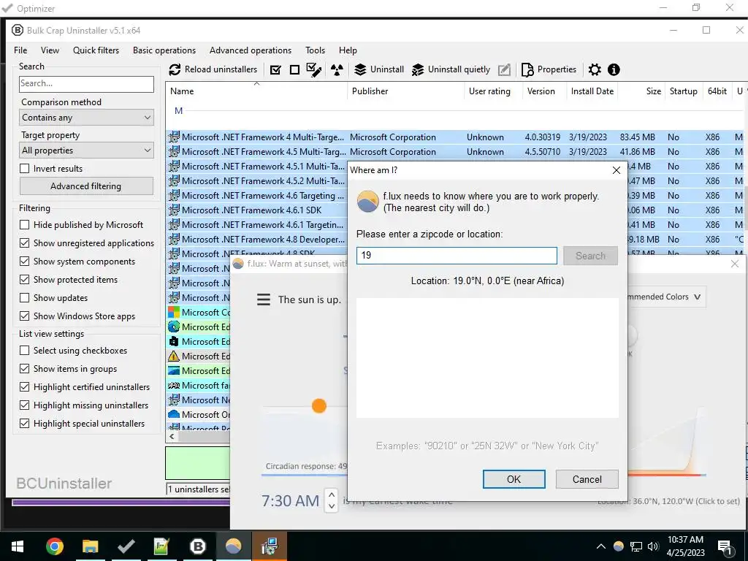The height and width of the screenshot is (561, 748).
Task: Enable Hide published by Microsoft
Action: [x=24, y=225]
